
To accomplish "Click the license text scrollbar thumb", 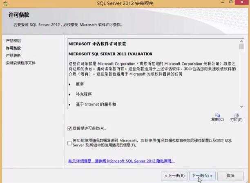I will click(241, 47).
